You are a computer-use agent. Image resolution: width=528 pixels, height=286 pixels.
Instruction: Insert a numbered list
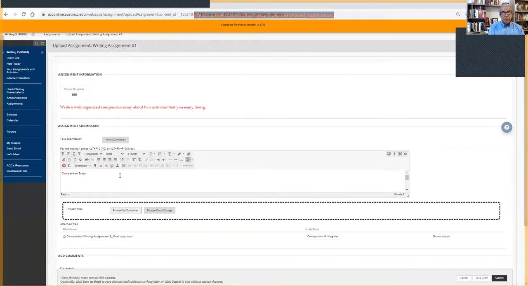click(x=160, y=154)
